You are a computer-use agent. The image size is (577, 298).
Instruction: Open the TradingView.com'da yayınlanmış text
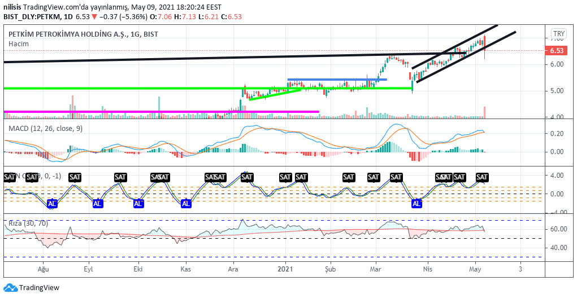(74, 7)
